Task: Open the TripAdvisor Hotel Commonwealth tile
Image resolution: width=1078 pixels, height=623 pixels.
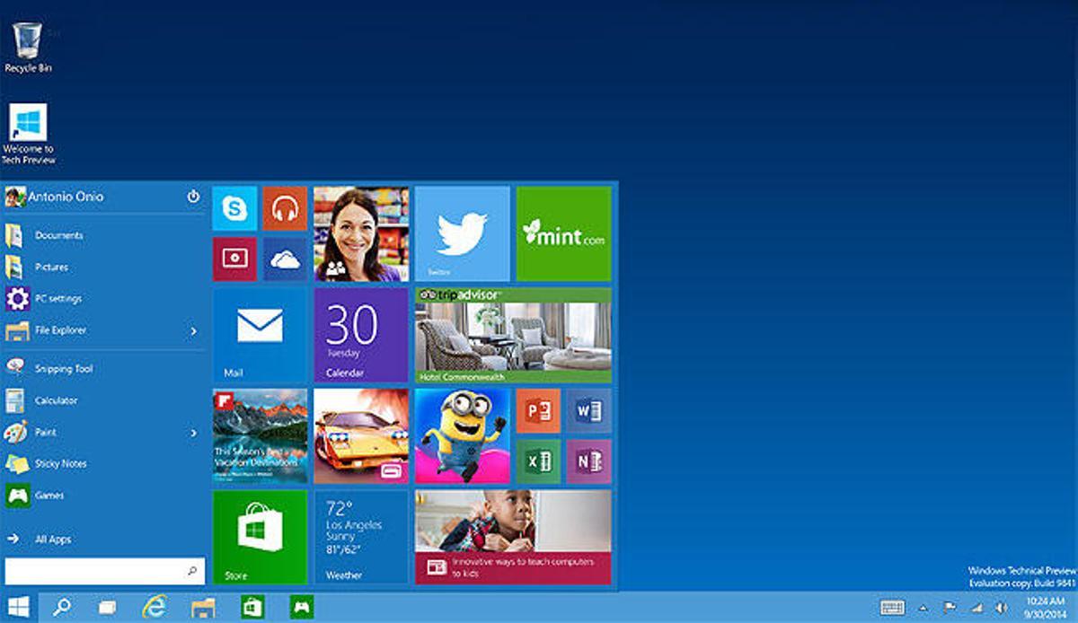Action: (x=513, y=335)
